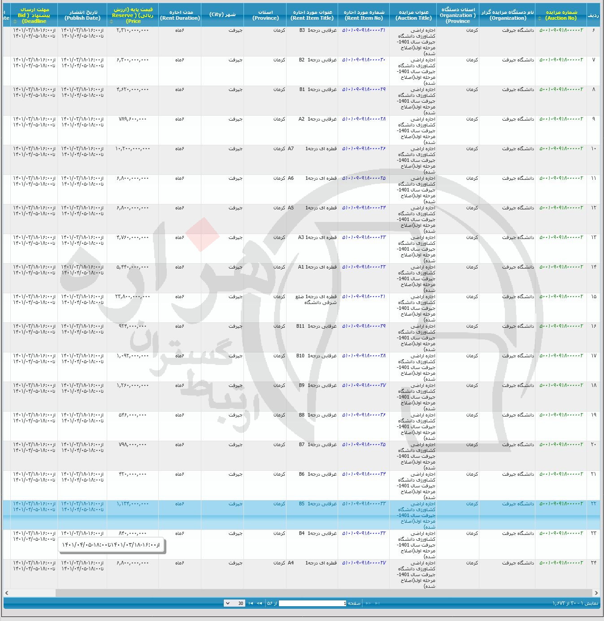
Task: Select the auction title cell in row ۱۲
Action: click(413, 219)
